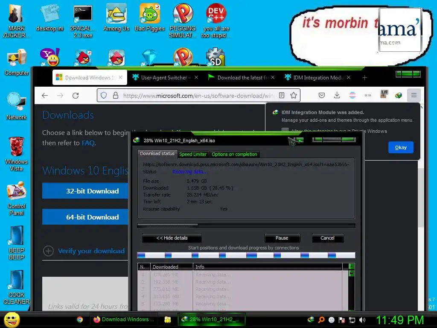The image size is (437, 328).
Task: Start the 32-bit Download
Action: click(x=85, y=191)
